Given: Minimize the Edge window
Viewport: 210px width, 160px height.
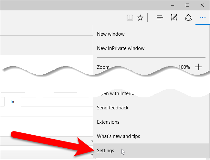Looking at the screenshot, I should click(173, 6).
